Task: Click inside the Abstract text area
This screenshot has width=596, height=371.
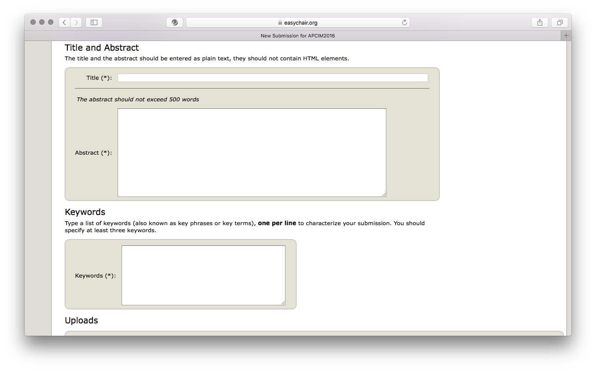Action: 252,152
